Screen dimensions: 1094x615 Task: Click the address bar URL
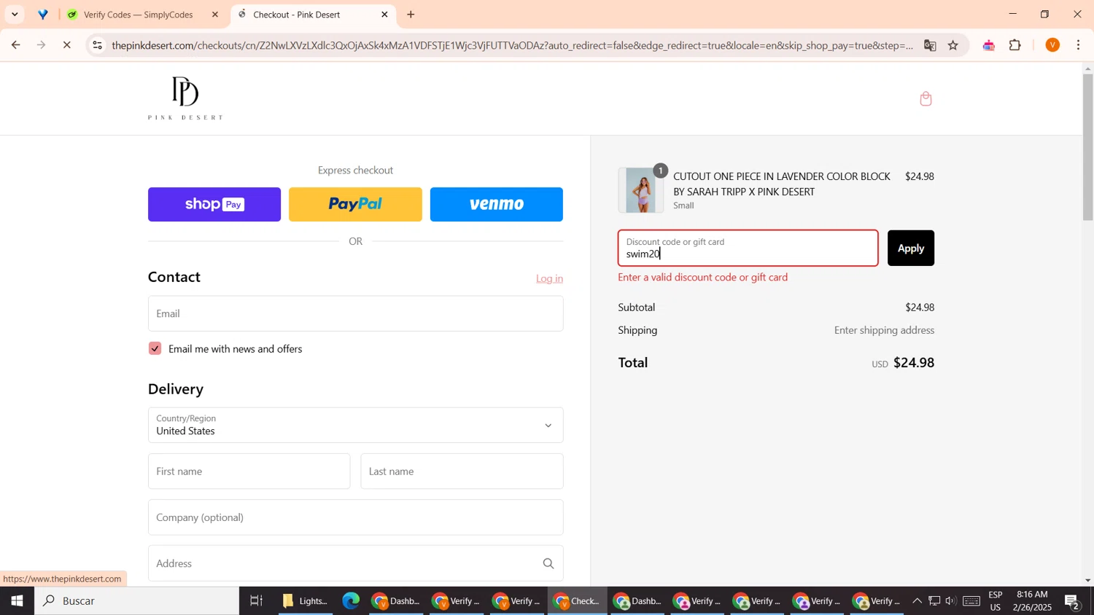[x=512, y=45]
